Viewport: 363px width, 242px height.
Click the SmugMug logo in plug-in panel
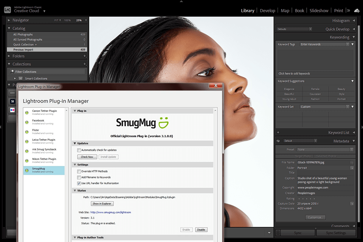click(x=142, y=123)
